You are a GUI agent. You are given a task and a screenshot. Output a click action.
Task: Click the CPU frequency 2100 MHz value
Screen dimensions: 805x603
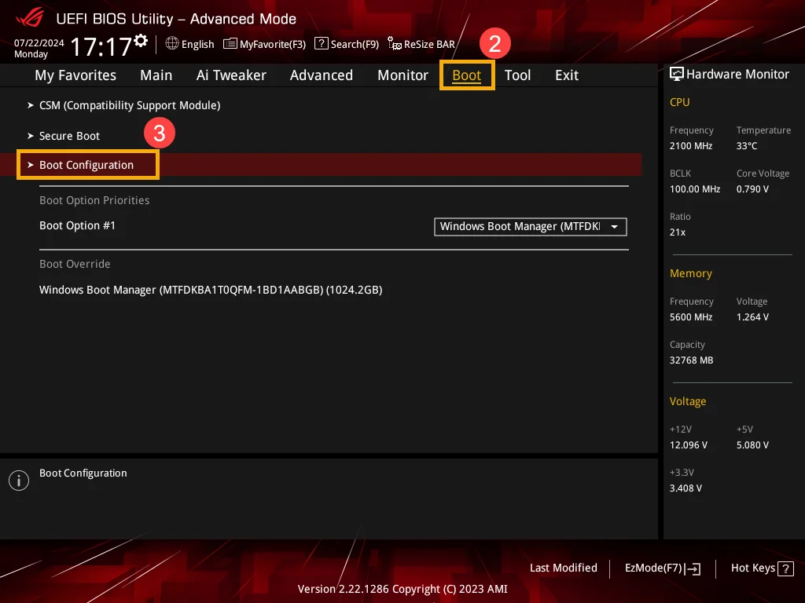click(x=691, y=146)
